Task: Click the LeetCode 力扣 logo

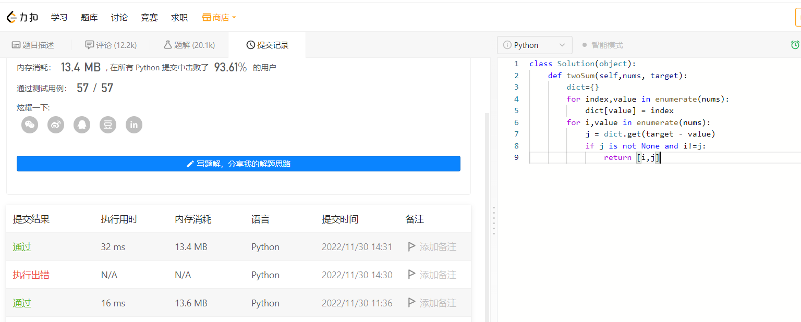Action: pyautogui.click(x=22, y=17)
